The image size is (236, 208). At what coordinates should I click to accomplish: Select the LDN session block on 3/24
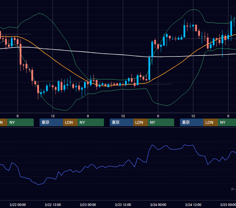click(211, 122)
